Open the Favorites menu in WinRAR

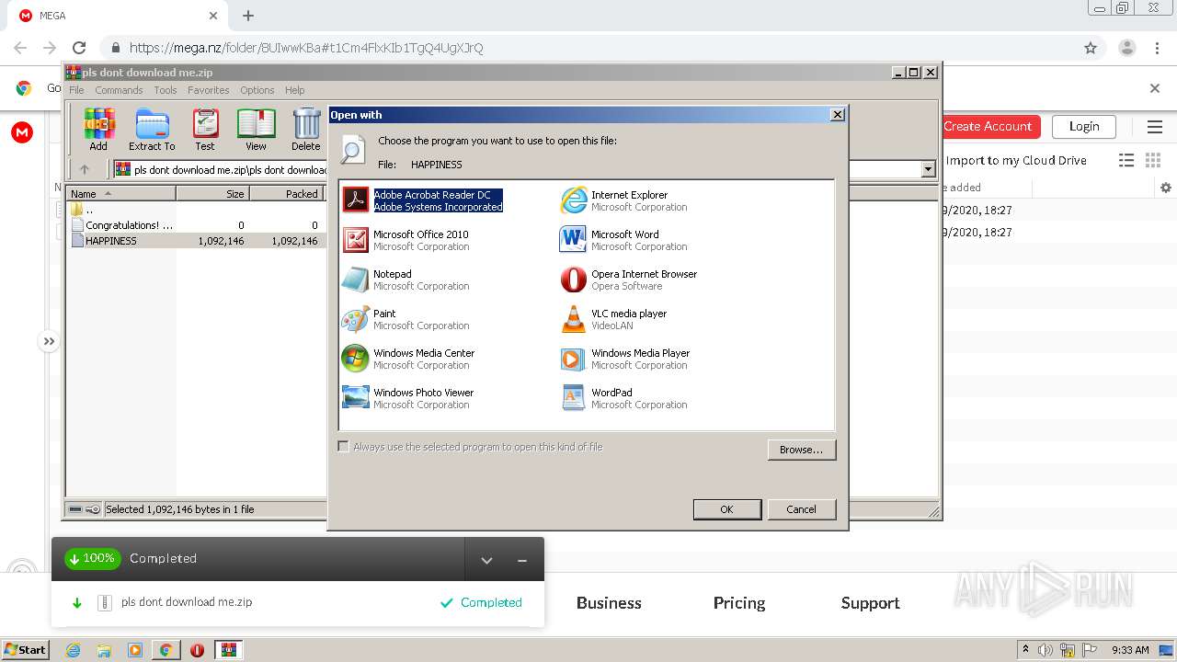pos(209,90)
